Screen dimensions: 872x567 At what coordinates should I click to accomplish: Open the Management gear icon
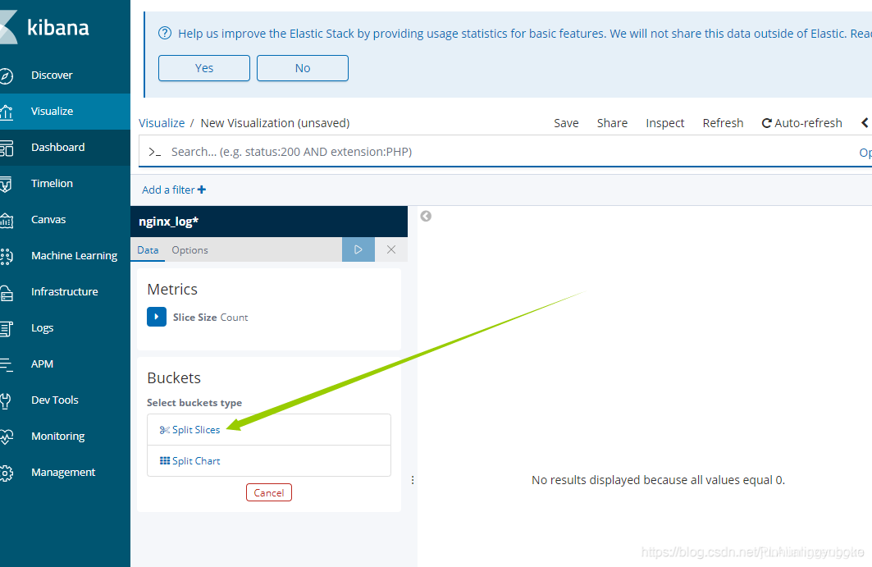tap(6, 473)
